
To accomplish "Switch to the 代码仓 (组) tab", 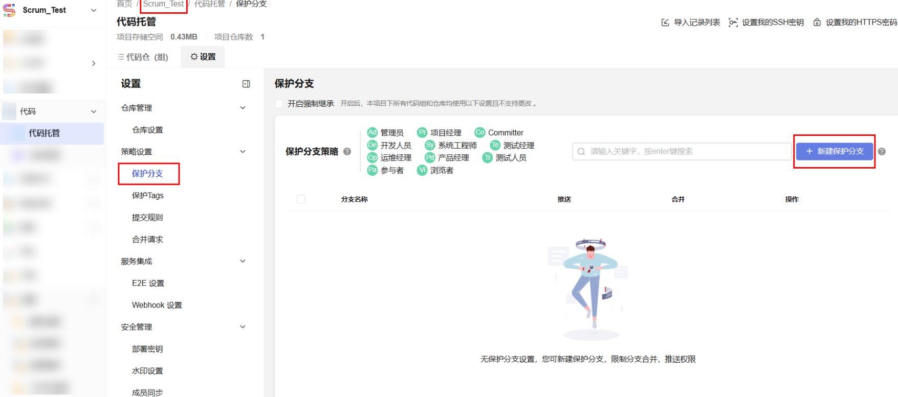I will click(143, 57).
